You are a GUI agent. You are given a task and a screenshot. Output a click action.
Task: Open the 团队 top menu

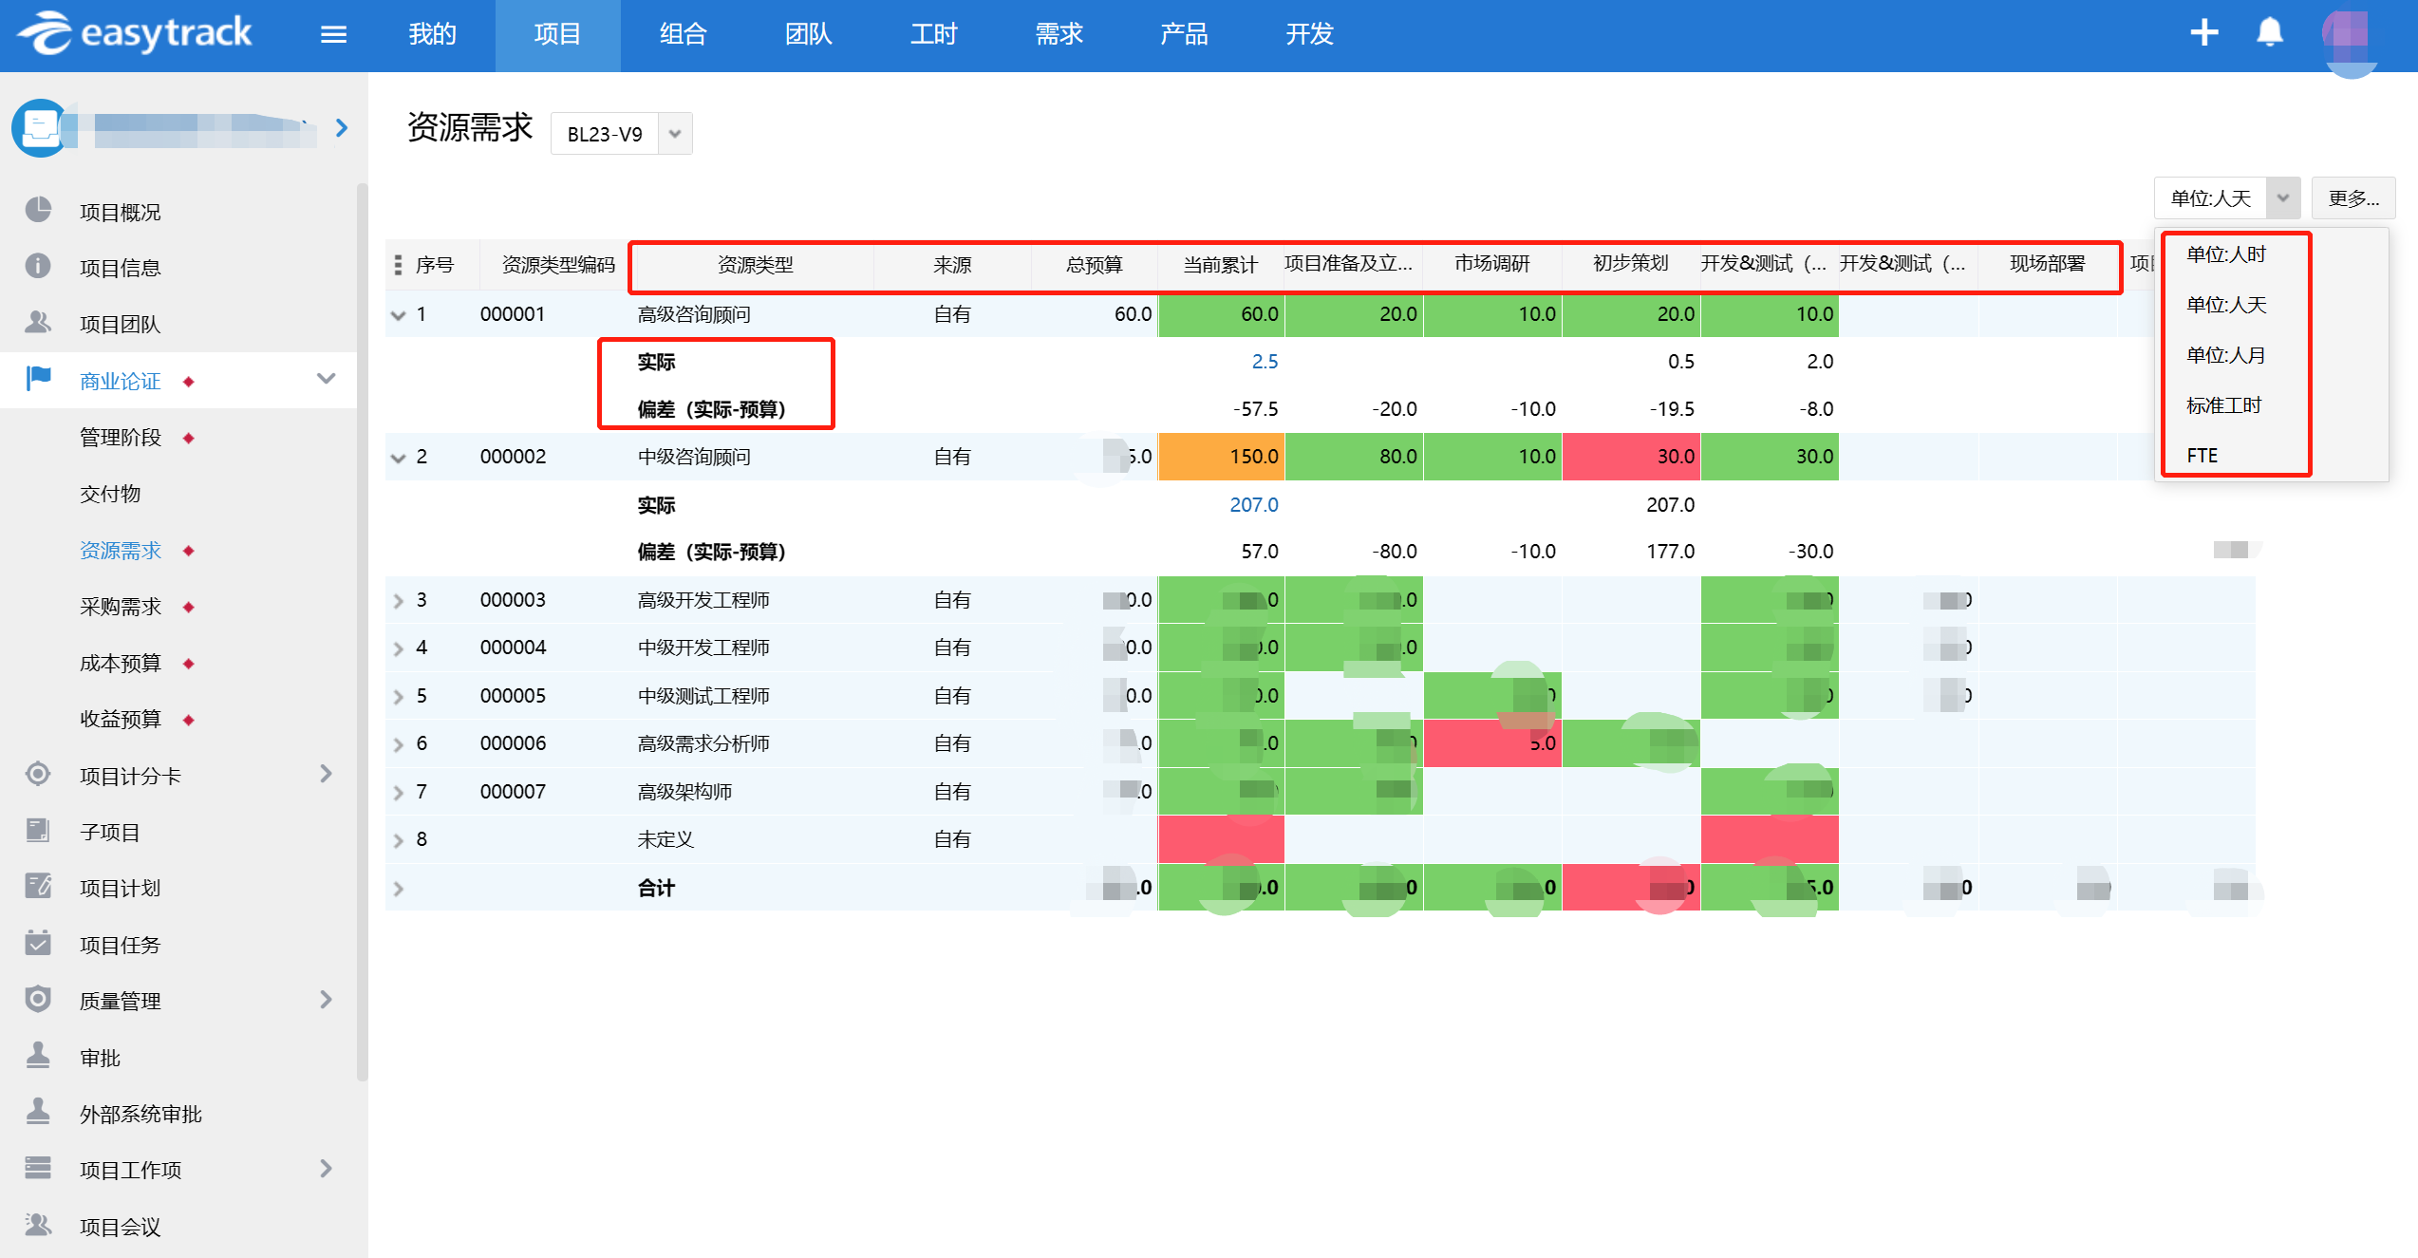(809, 35)
